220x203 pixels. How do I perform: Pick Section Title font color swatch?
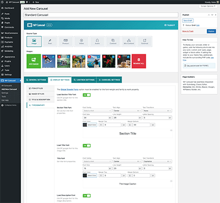85,125
